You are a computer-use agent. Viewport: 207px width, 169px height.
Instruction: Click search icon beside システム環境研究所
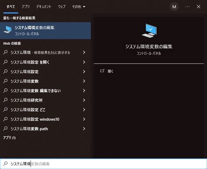click(5, 100)
